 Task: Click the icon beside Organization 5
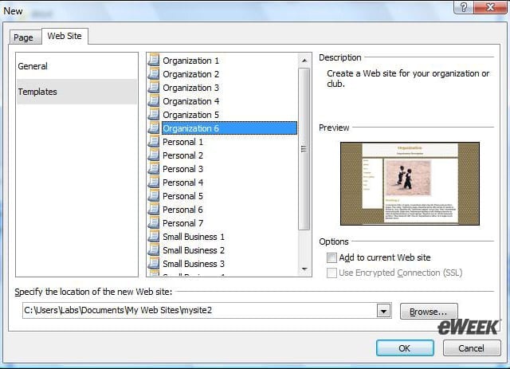154,115
